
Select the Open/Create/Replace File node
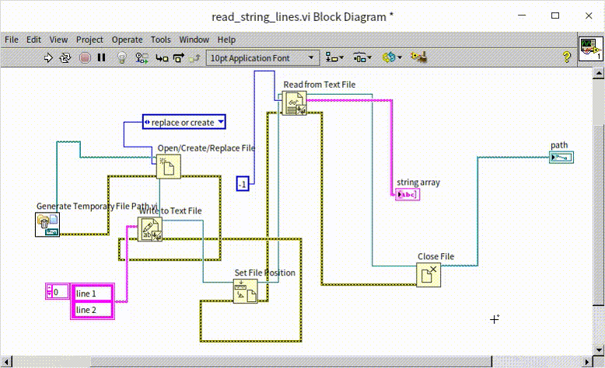tap(168, 166)
